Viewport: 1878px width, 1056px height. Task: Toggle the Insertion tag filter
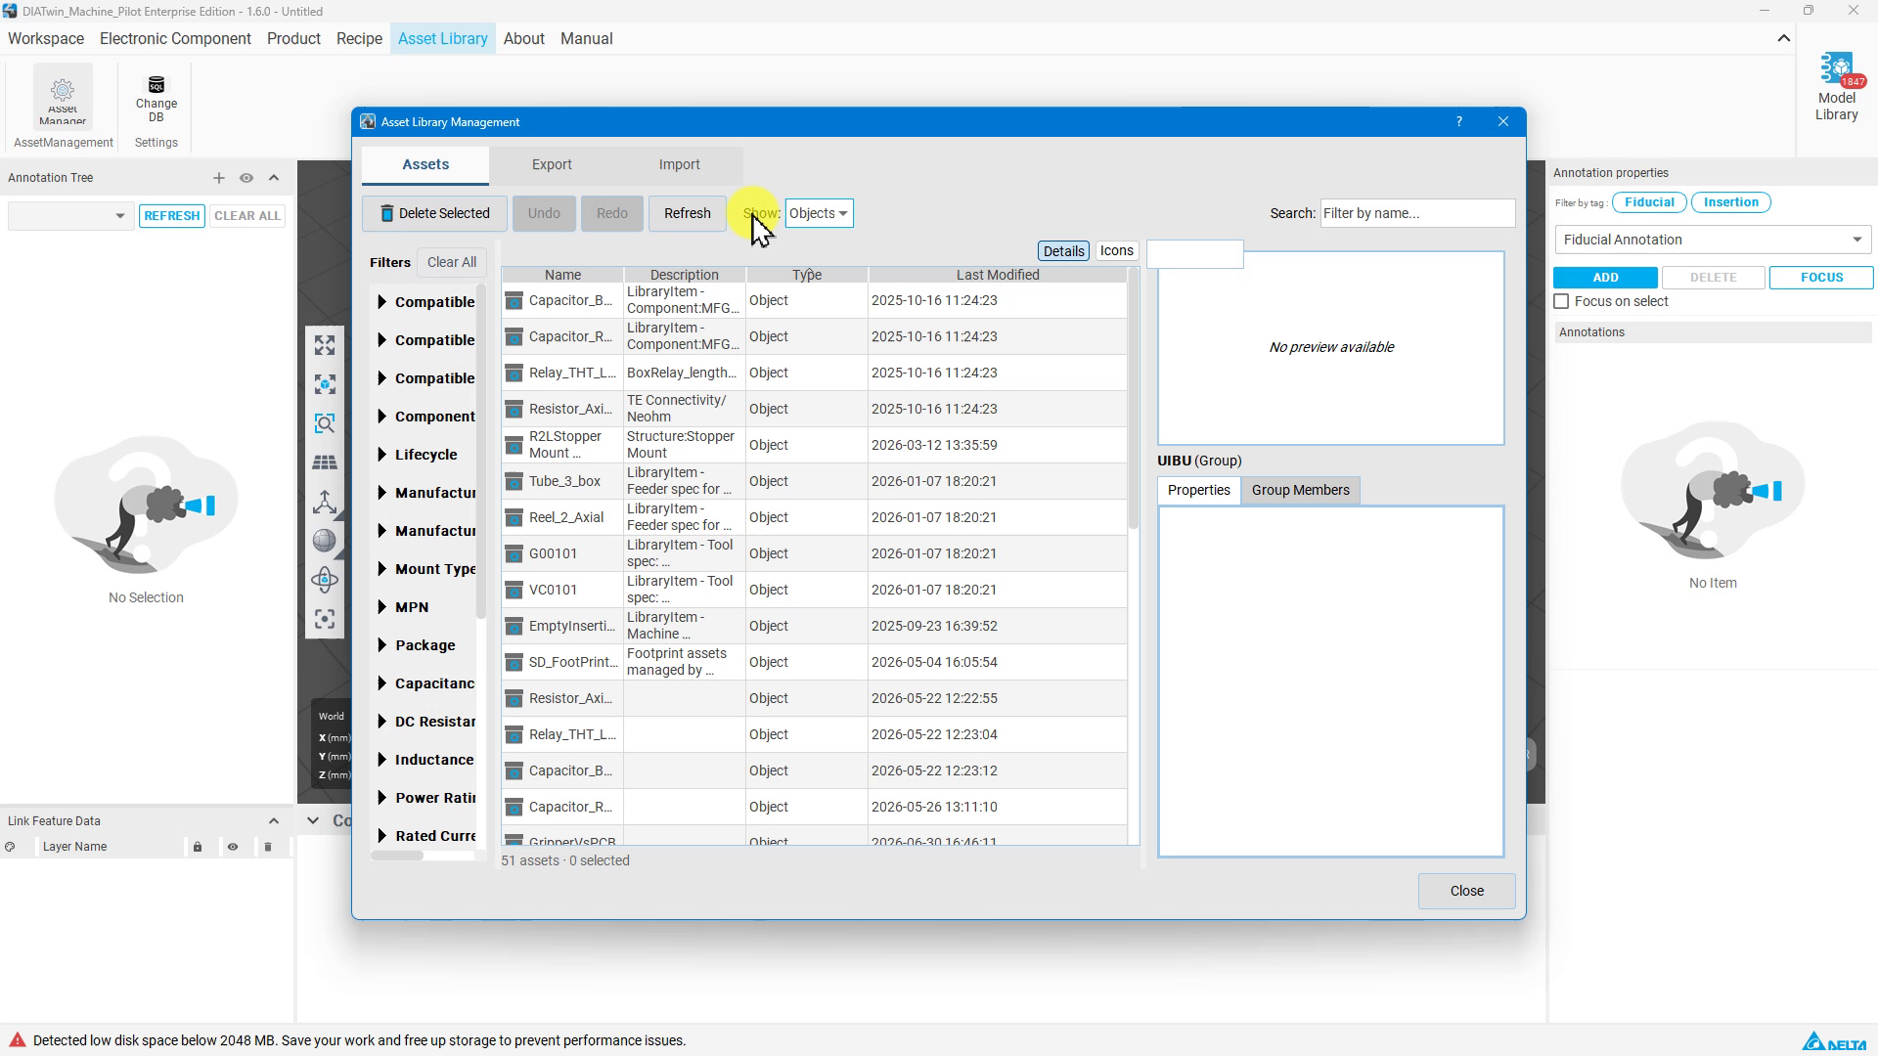coord(1731,202)
